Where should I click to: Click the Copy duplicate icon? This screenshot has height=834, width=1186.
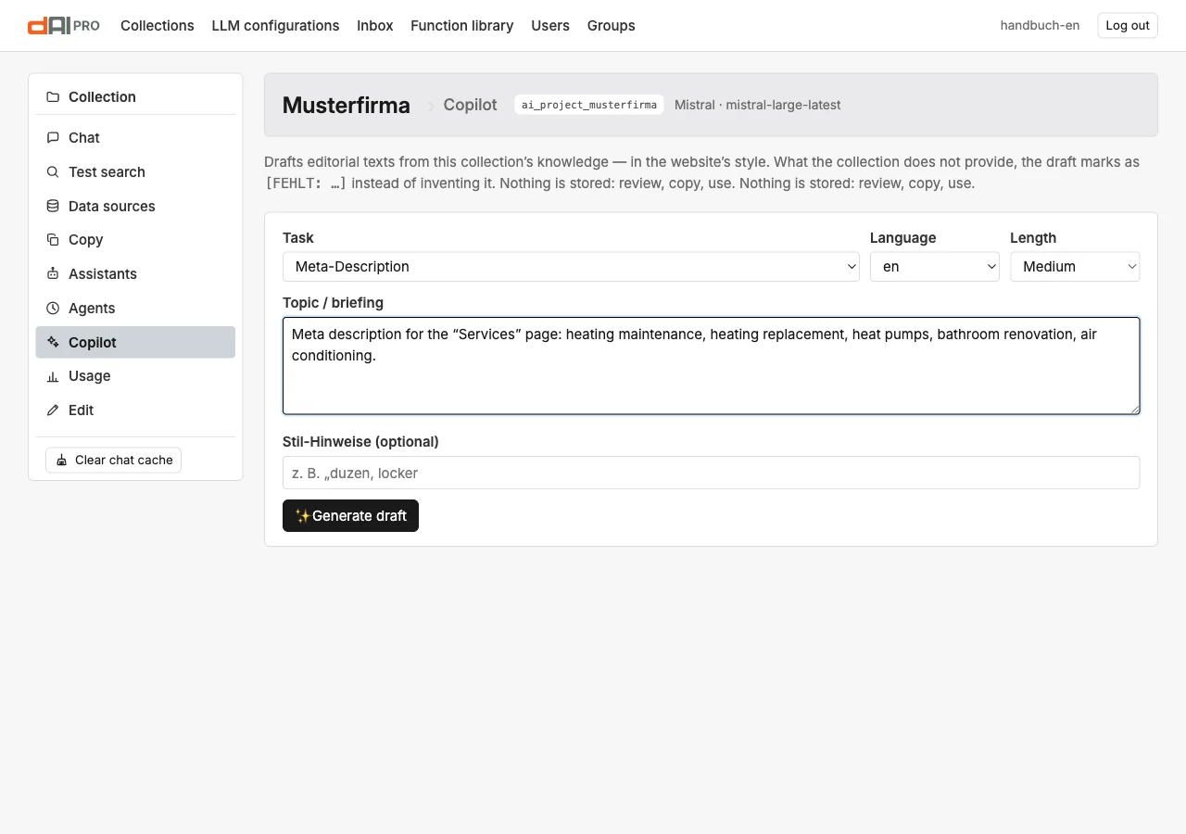click(53, 240)
